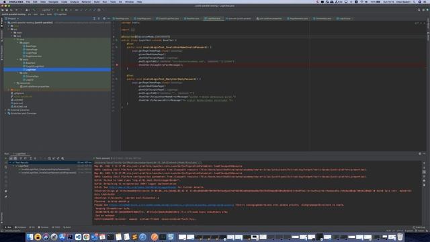Hide the Project tool window
This screenshot has height=242, width=430.
point(109,19)
